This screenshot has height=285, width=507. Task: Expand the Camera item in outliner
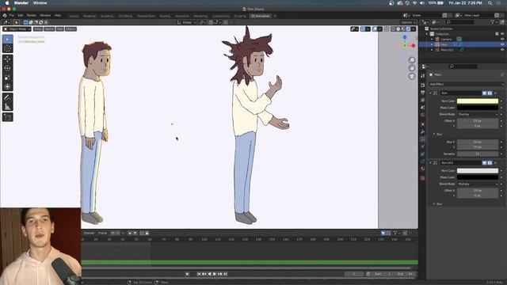(432, 40)
